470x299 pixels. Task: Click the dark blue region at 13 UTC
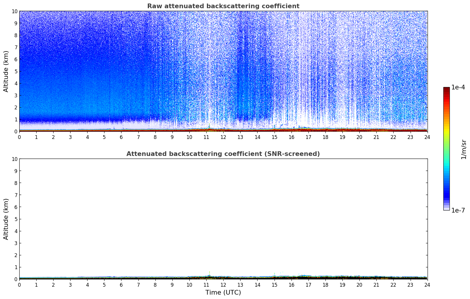pyautogui.click(x=241, y=73)
